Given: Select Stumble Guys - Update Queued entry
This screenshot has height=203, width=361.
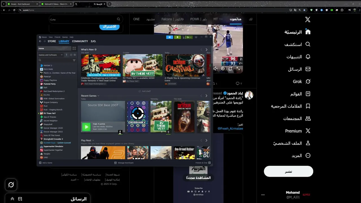Looking at the screenshot, I should (57, 143).
